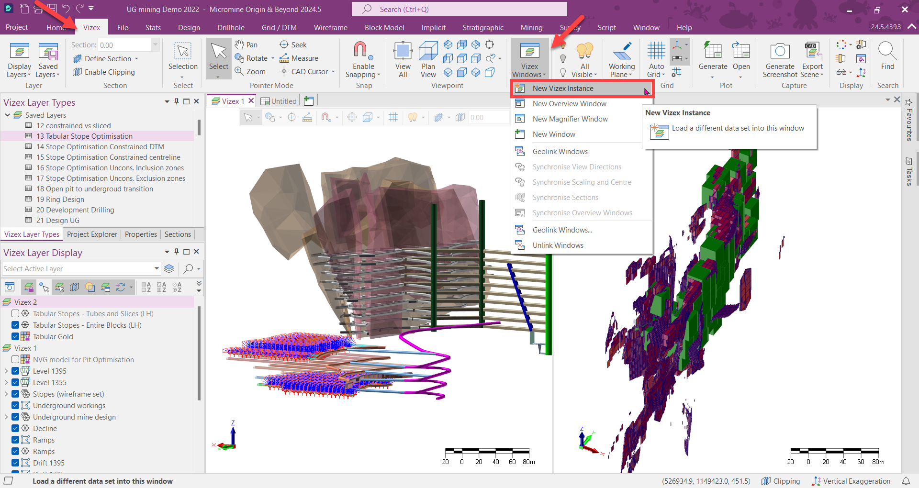Viewport: 919px width, 488px height.
Task: Toggle visibility of Level 1395
Action: [16, 371]
